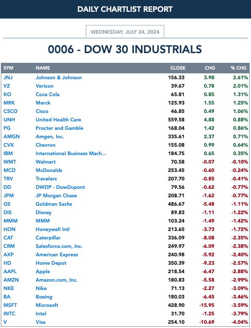Click International Business Mach... link
This screenshot has width=251, height=328.
pos(71,153)
